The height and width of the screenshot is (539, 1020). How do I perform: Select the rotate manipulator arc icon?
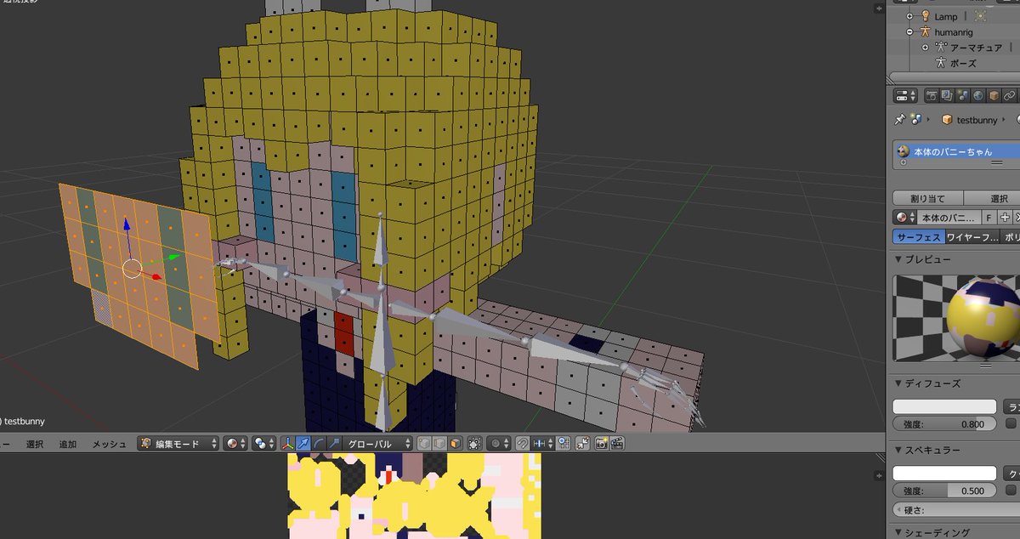pyautogui.click(x=319, y=444)
